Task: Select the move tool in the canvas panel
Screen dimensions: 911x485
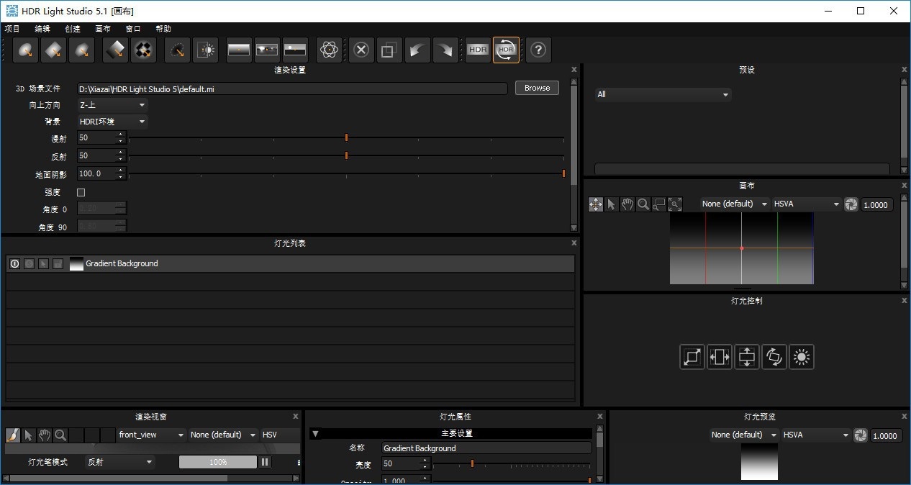Action: (x=596, y=204)
